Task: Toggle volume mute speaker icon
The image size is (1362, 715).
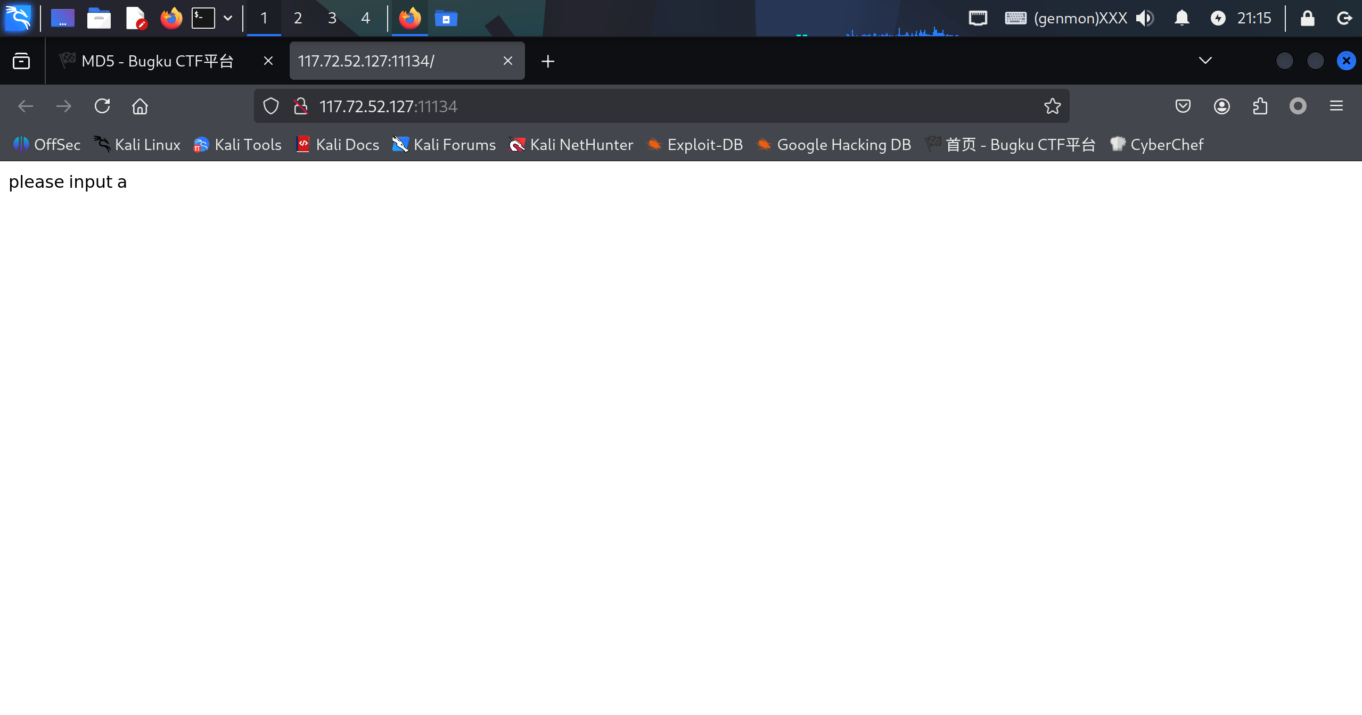Action: tap(1144, 19)
